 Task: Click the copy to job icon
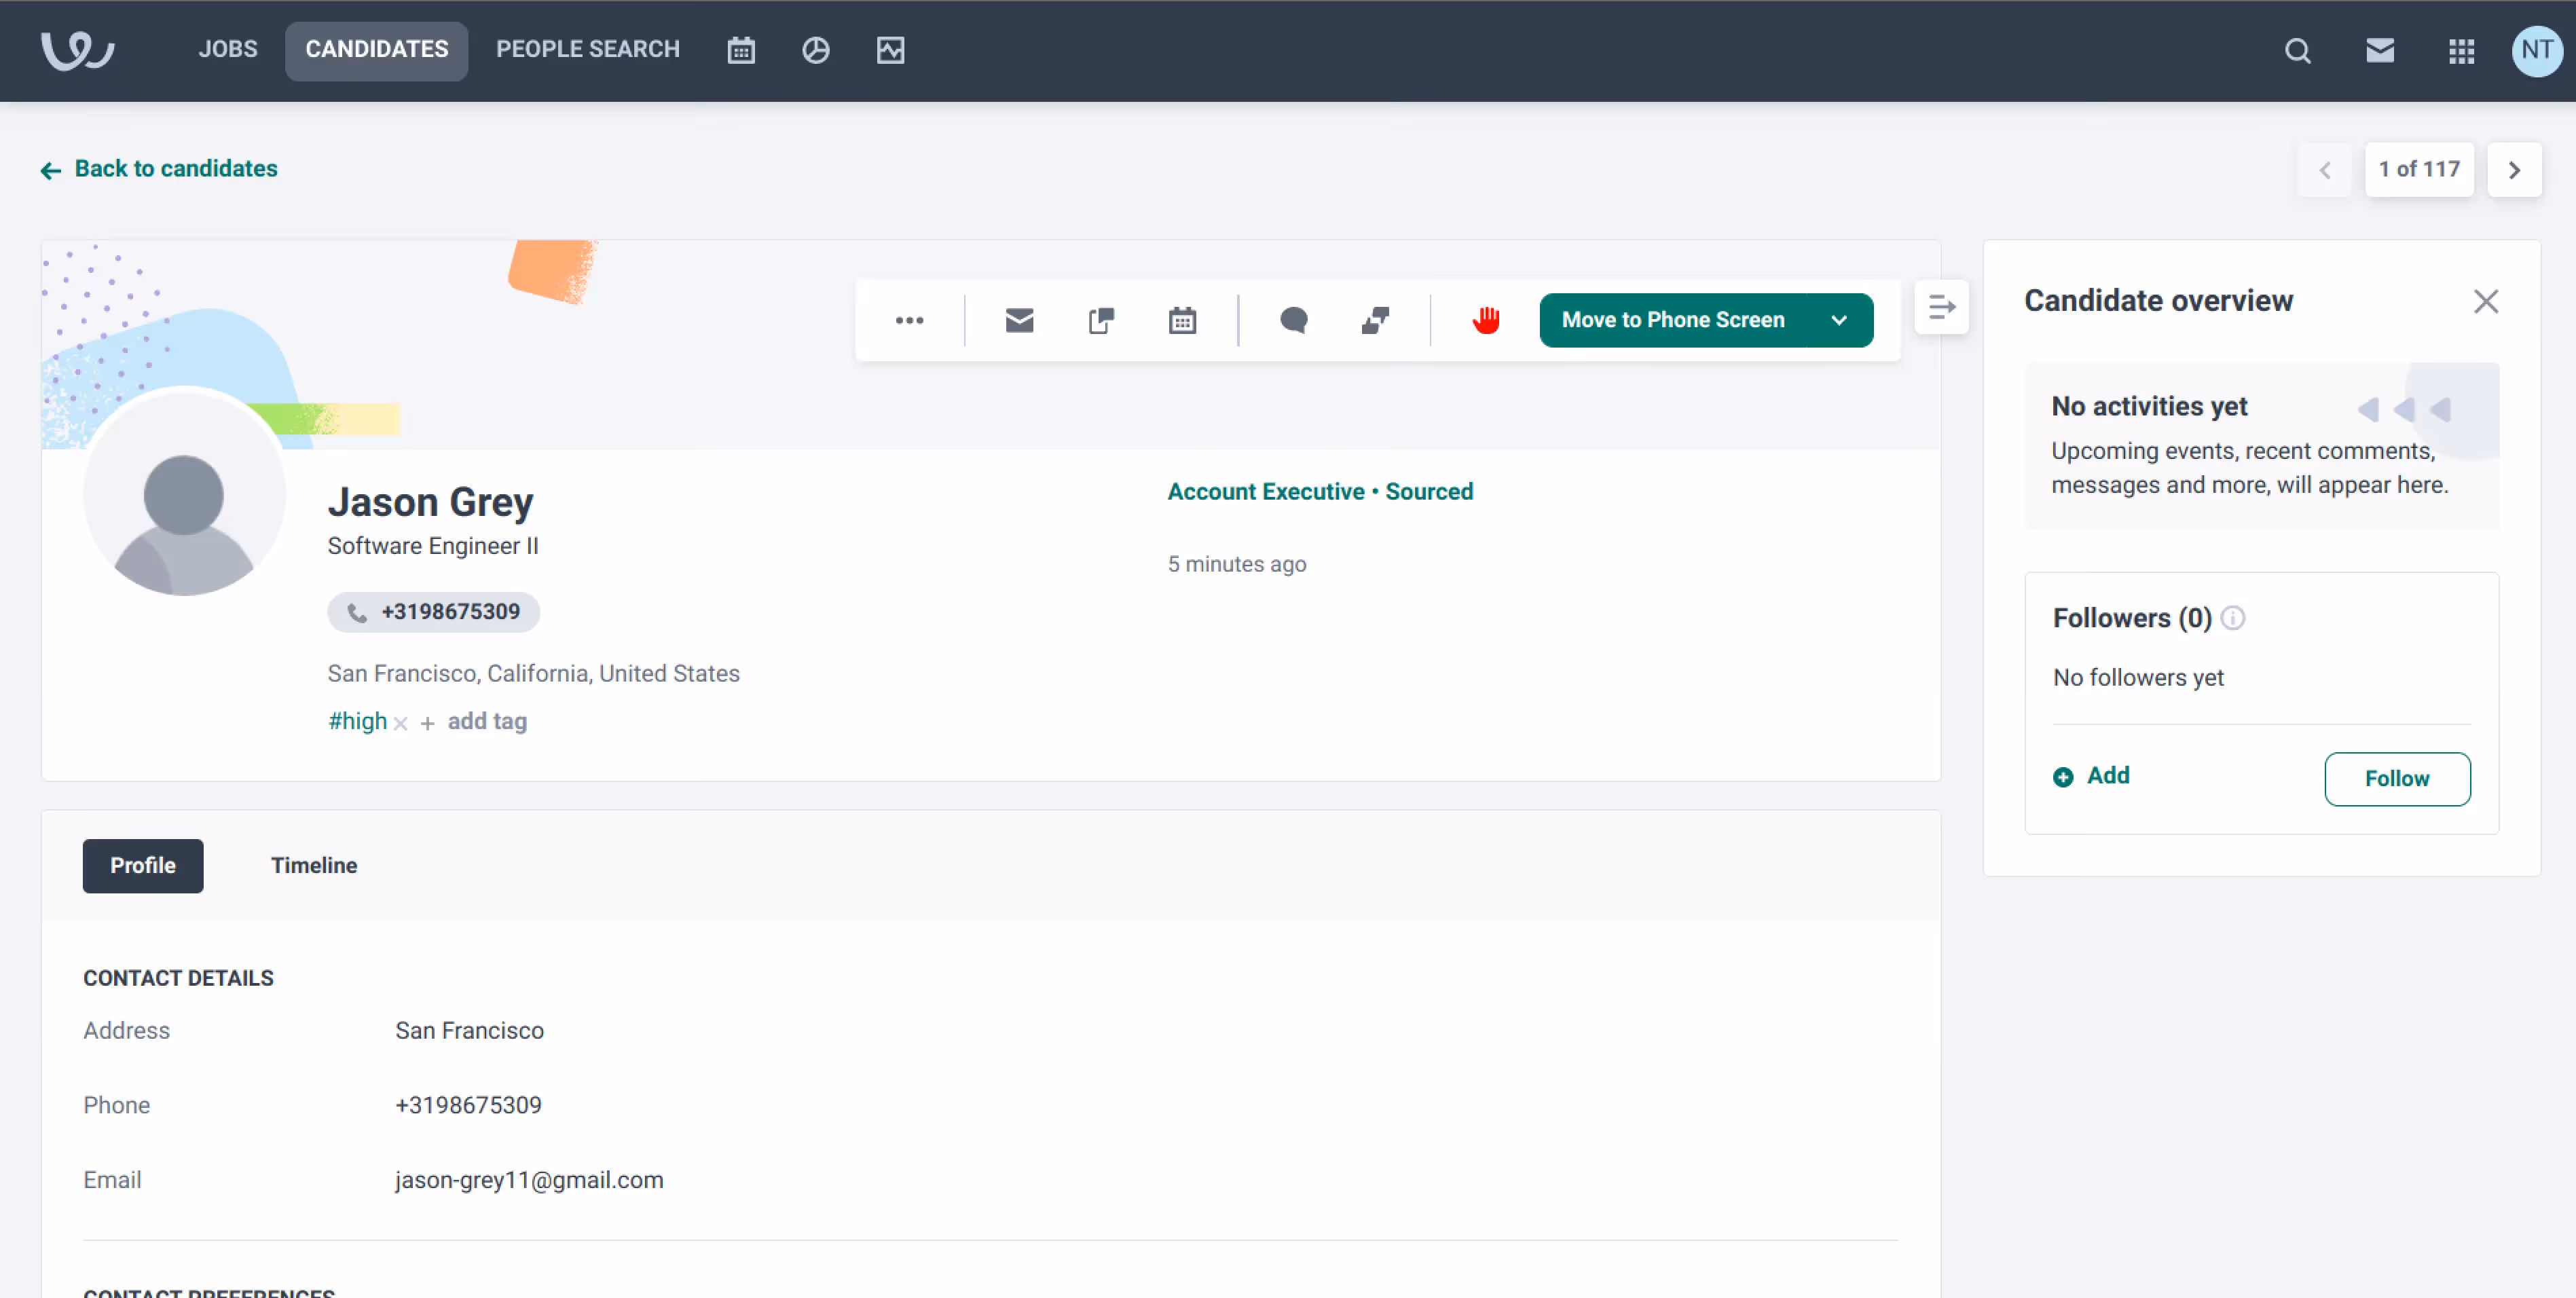click(1101, 320)
